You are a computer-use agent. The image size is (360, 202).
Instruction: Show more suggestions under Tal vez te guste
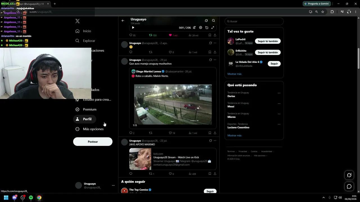tap(235, 74)
